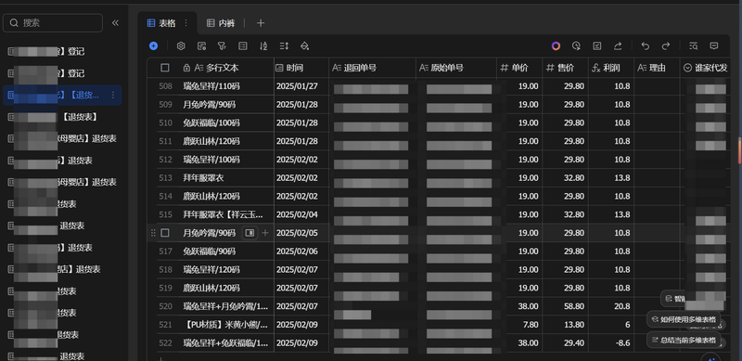Screen dimensions: 742x361
Task: Open the 单价 column header menu
Action: (x=519, y=68)
